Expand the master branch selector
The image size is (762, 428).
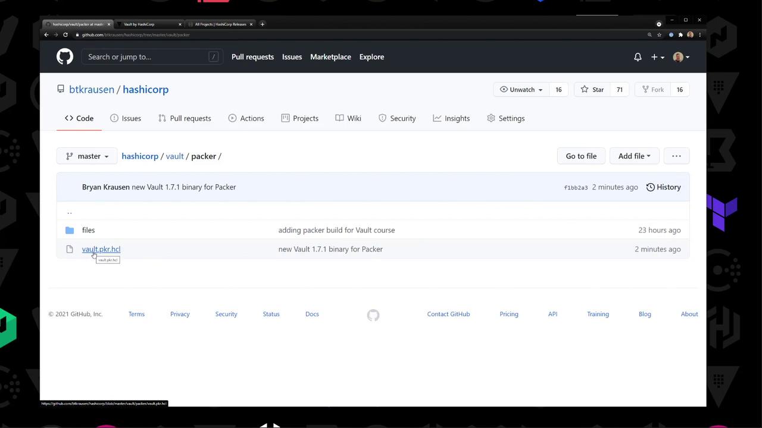click(x=87, y=156)
